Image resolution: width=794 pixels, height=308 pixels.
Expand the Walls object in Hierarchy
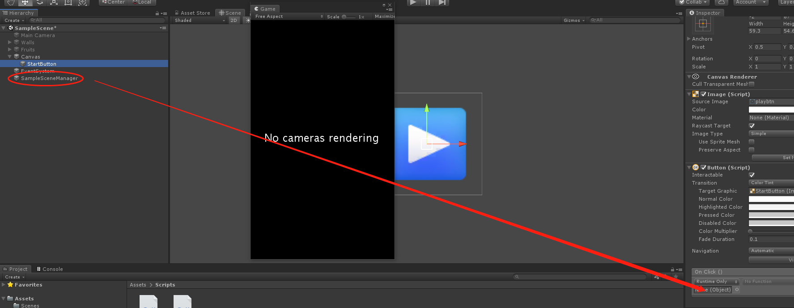(10, 42)
